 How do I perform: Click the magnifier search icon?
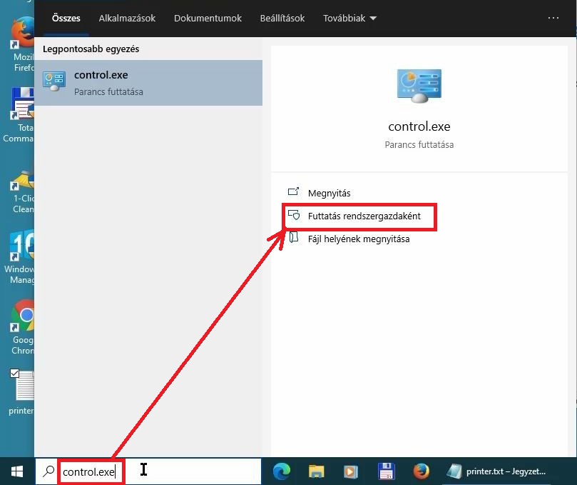48,471
